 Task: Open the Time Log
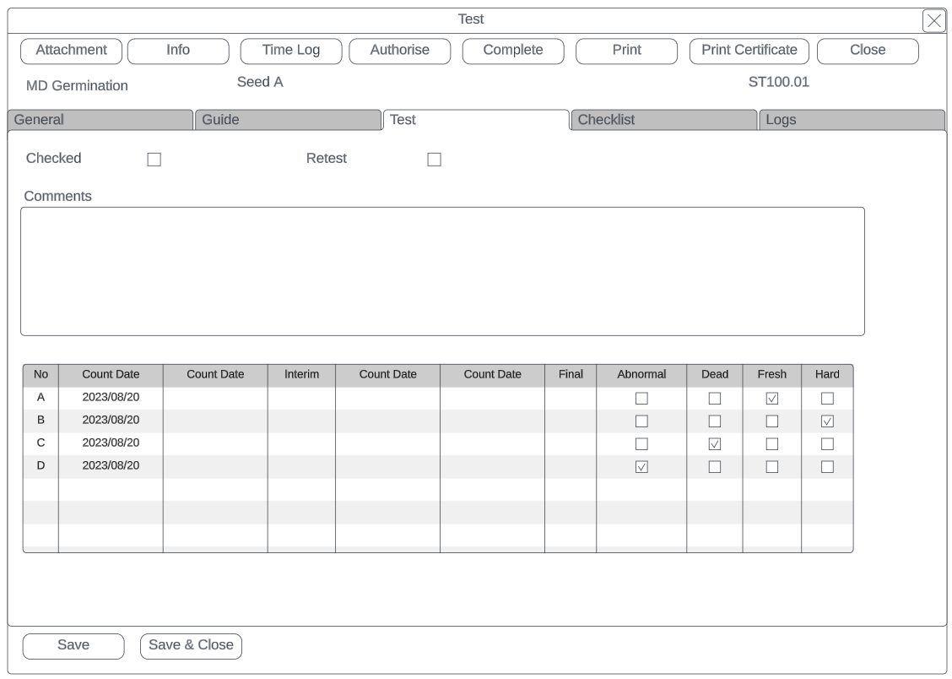[x=291, y=51]
